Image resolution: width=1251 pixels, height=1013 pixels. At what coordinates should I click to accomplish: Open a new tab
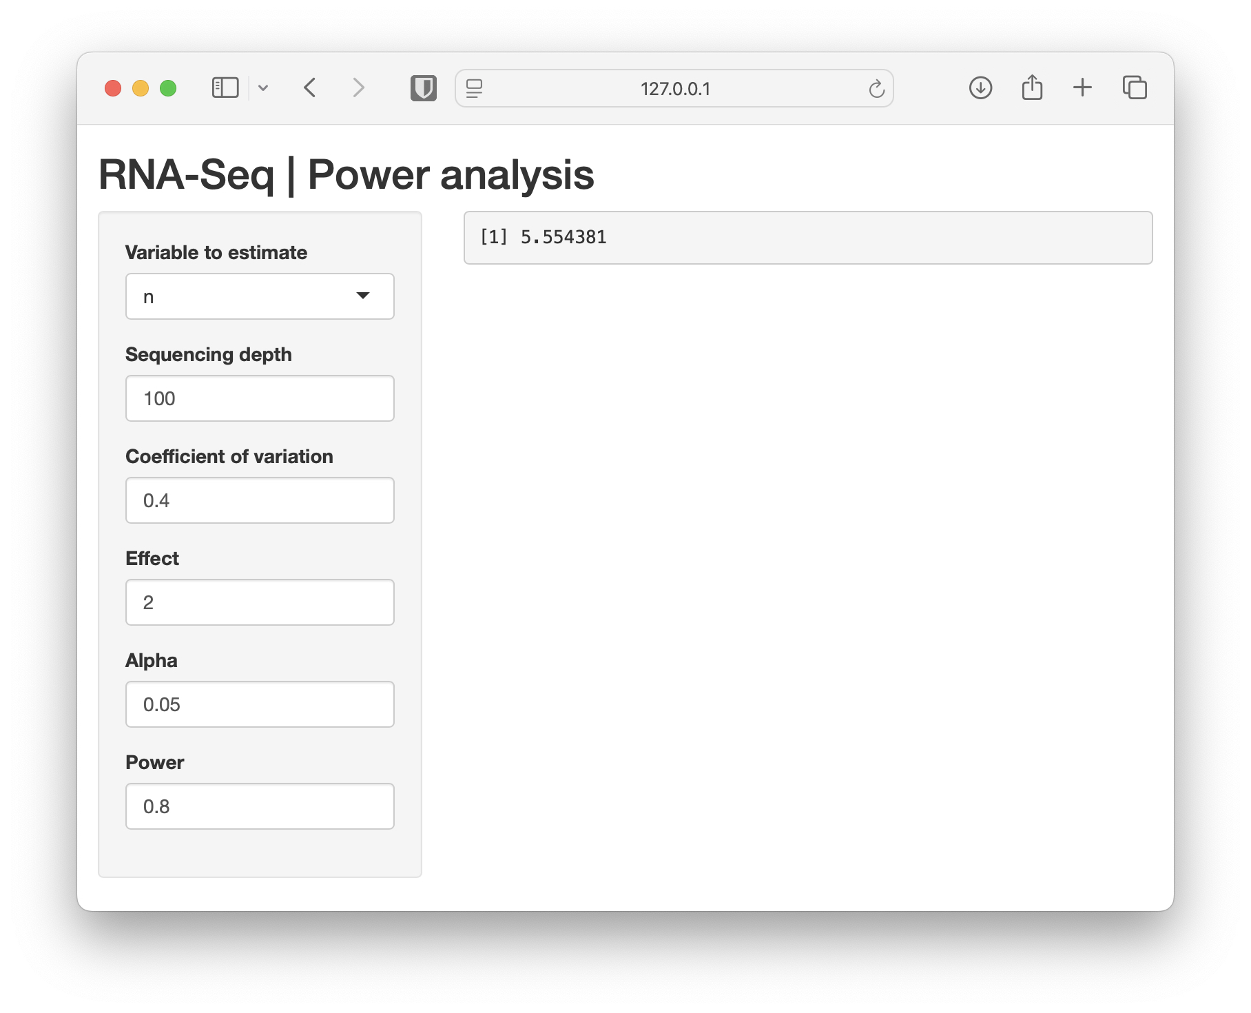(x=1082, y=88)
